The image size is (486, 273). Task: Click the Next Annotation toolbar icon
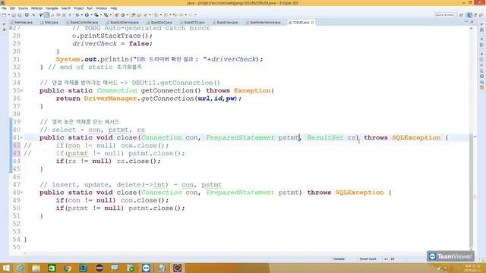tap(156, 15)
